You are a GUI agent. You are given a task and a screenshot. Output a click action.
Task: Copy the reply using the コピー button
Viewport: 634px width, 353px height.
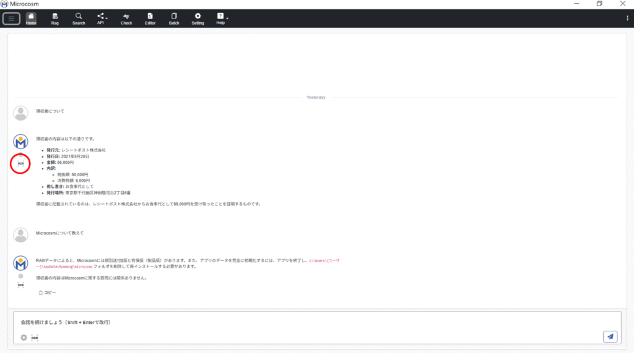[x=47, y=292]
